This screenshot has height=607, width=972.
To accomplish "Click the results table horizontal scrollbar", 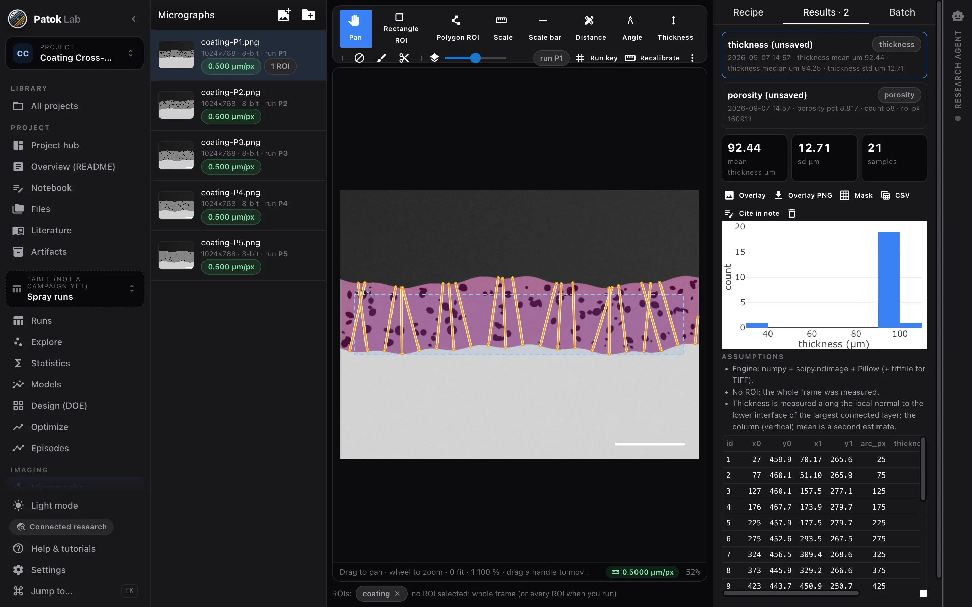I will 791,593.
